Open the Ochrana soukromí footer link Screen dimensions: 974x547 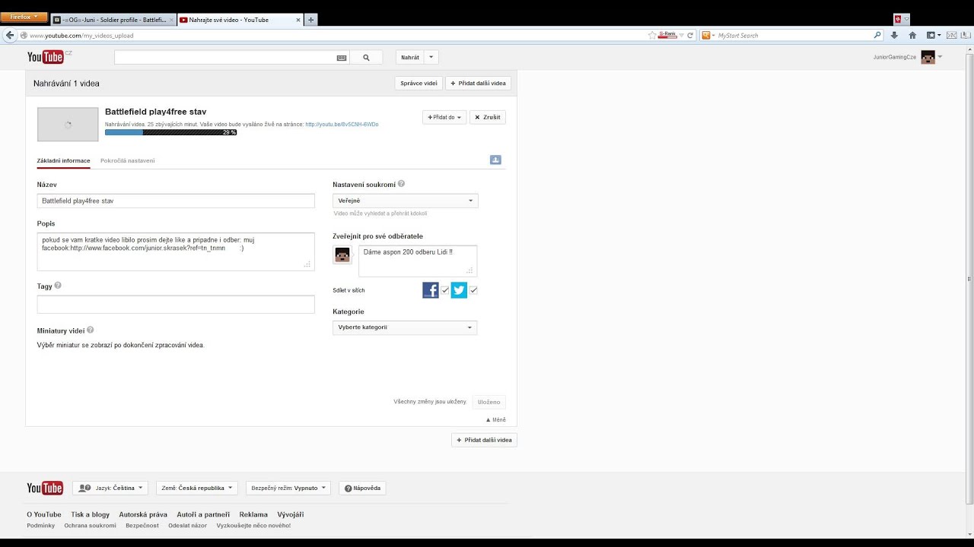(x=90, y=526)
